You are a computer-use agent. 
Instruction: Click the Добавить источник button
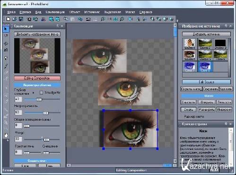206,34
